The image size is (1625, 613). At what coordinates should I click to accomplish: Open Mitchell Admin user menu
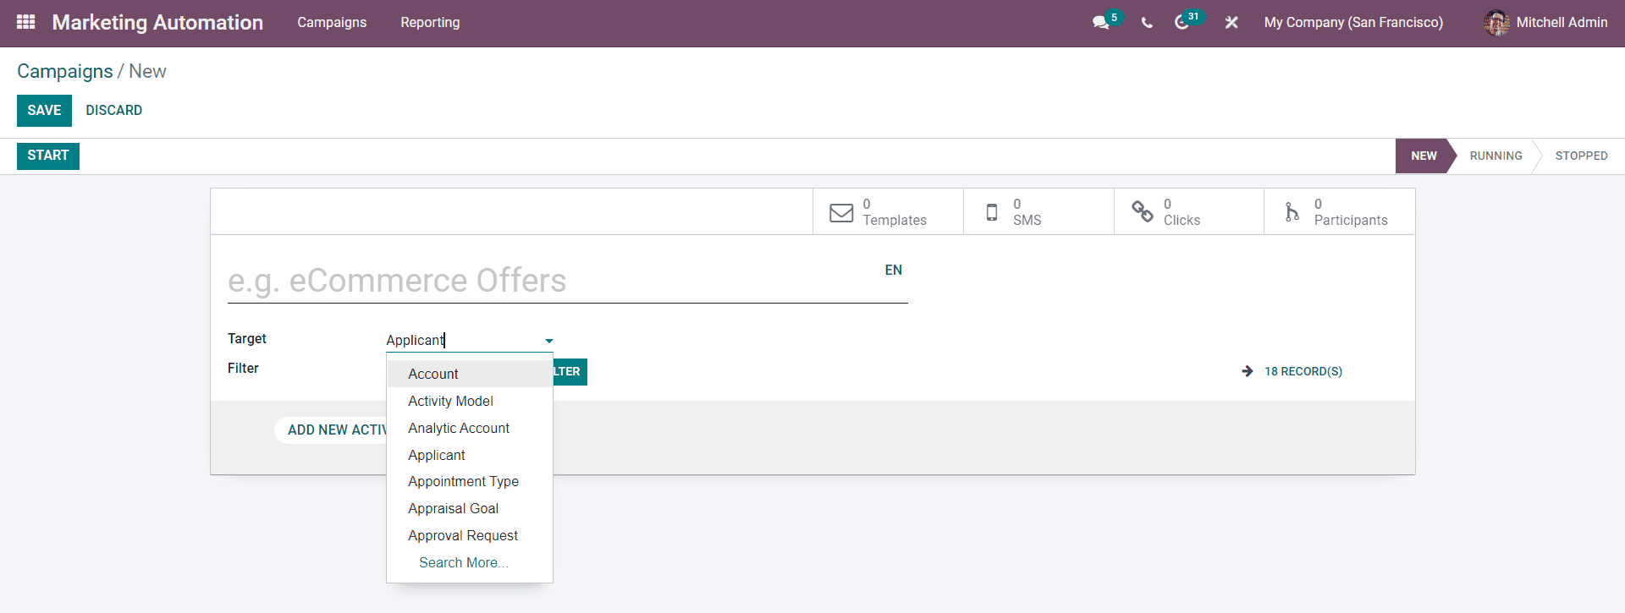(1545, 23)
